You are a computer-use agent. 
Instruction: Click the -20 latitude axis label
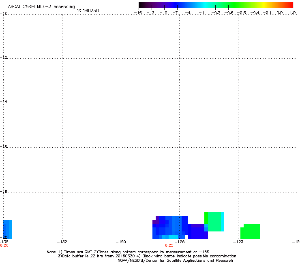coord(4,237)
